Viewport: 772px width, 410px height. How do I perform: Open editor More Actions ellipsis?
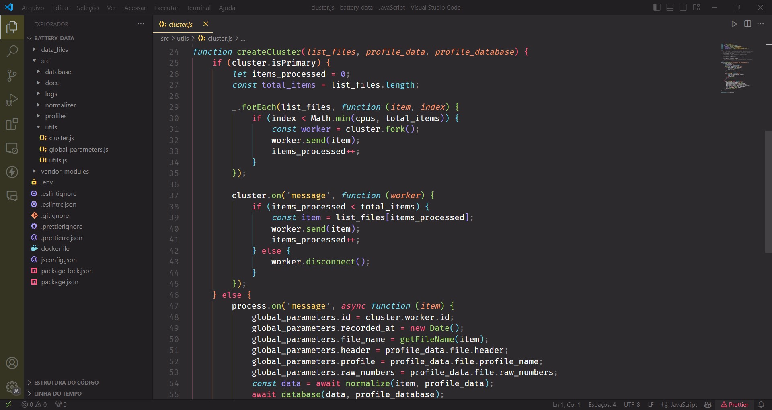(761, 24)
